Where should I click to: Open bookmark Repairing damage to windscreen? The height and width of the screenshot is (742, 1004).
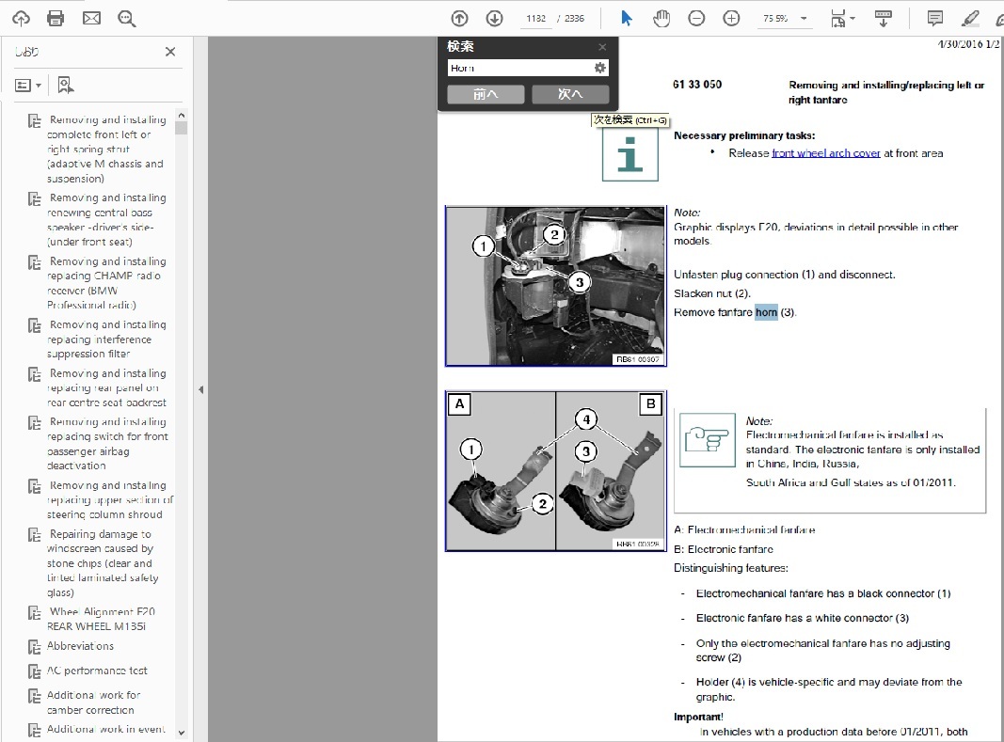[103, 563]
